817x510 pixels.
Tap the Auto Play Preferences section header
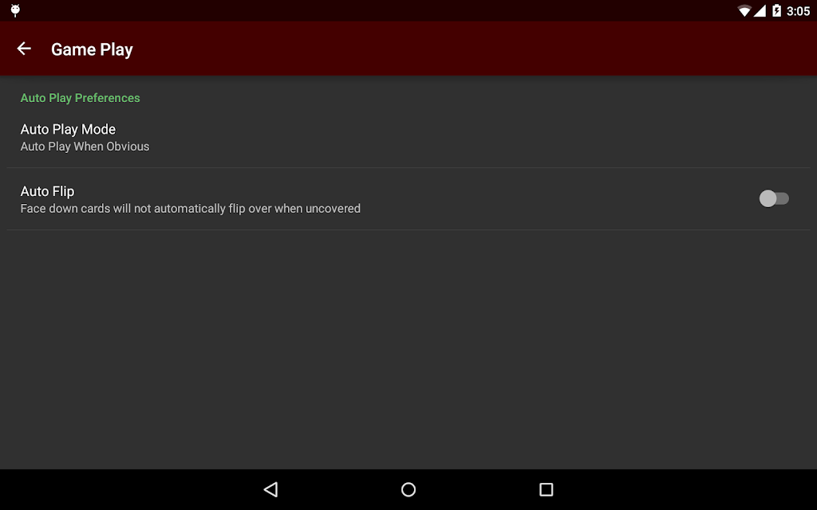(x=81, y=98)
